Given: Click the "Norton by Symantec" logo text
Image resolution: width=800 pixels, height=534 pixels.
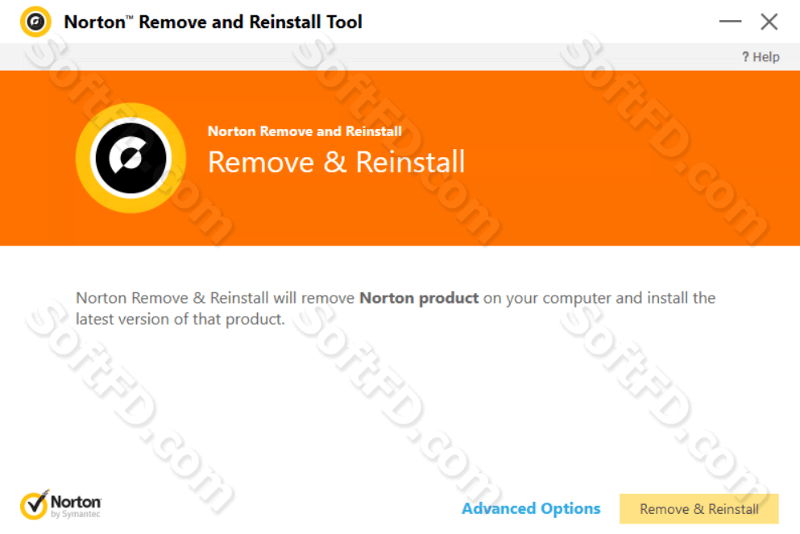Looking at the screenshot, I should [76, 506].
